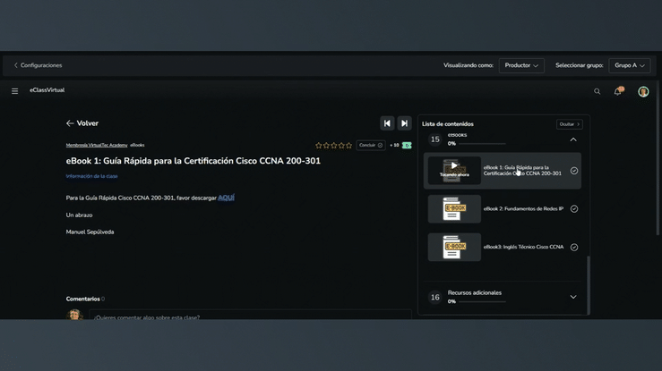Expand Recursos adicionales module 16
The width and height of the screenshot is (662, 371).
pos(573,297)
